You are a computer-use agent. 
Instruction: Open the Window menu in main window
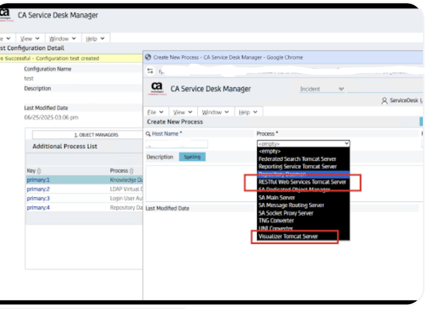coord(62,39)
